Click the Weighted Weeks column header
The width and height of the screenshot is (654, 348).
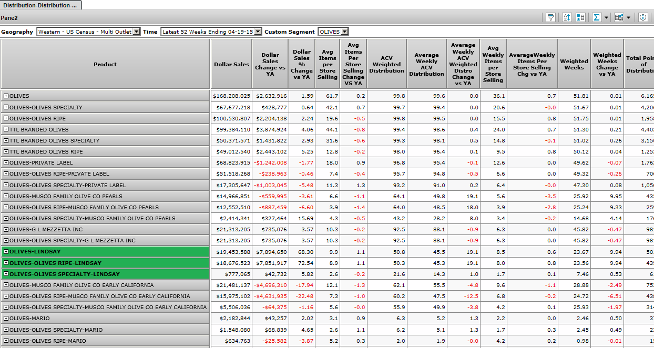click(x=574, y=64)
